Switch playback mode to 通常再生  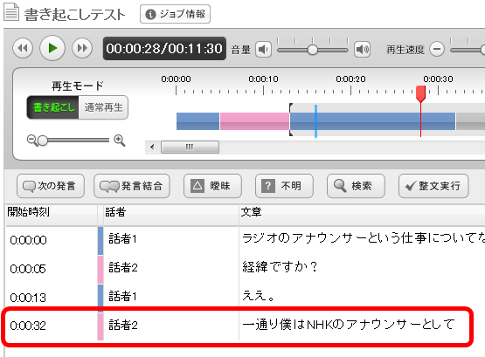pos(103,107)
